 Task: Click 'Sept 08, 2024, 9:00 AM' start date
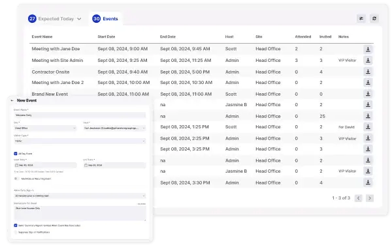click(123, 49)
